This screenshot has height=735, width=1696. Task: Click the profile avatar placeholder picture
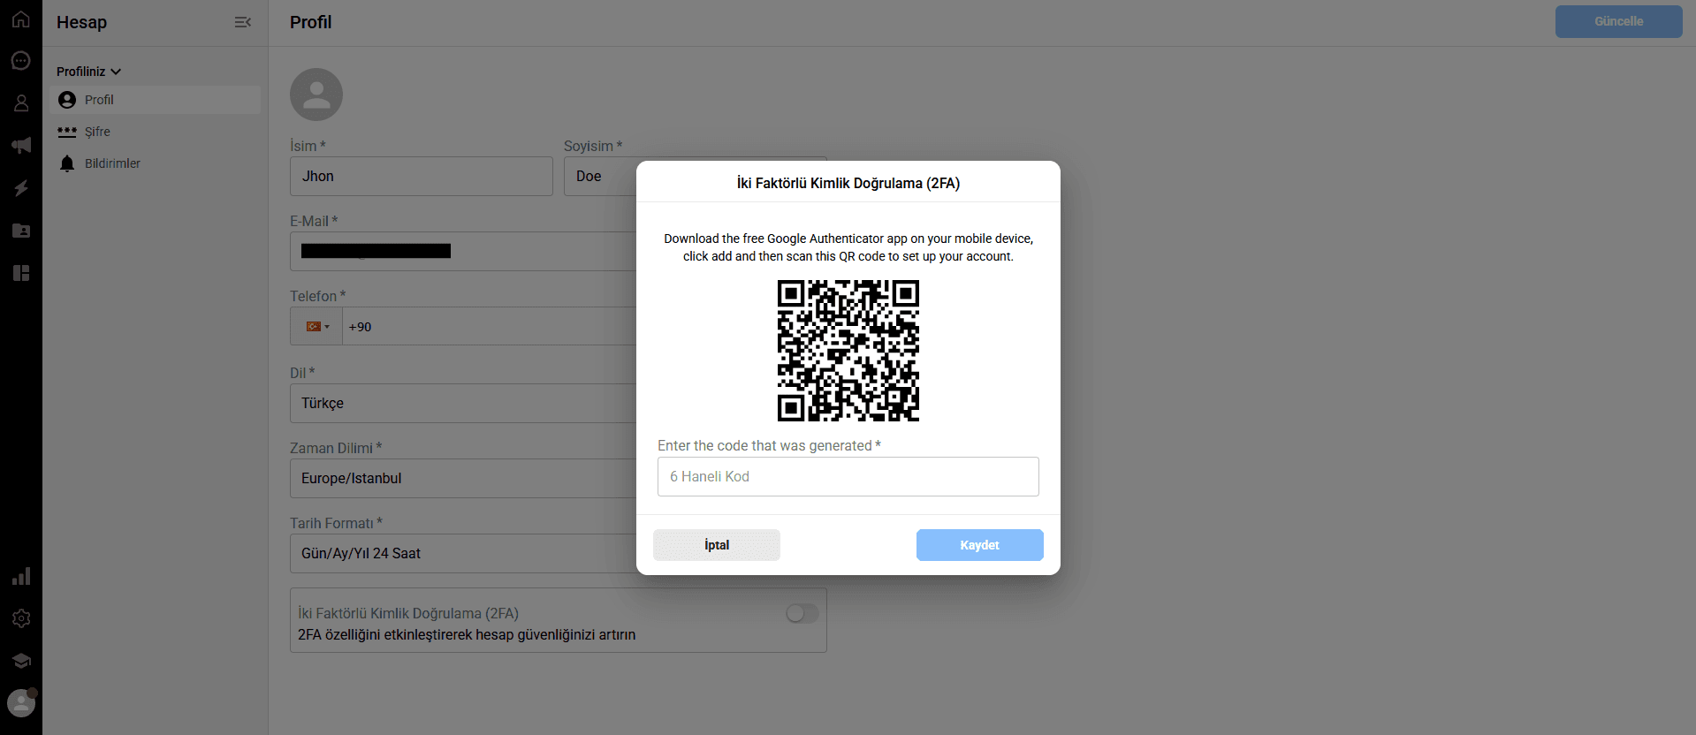pos(316,95)
